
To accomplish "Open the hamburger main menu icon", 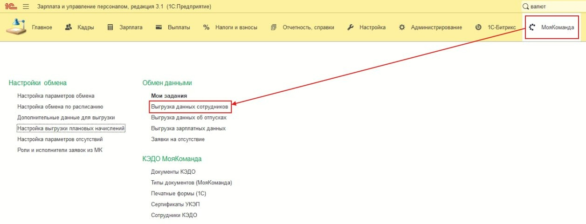I will 26,7.
